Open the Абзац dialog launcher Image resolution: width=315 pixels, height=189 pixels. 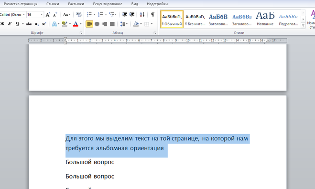point(155,33)
